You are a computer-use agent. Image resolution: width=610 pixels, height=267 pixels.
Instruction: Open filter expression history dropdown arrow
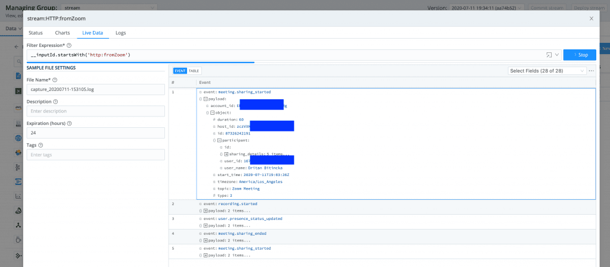[x=557, y=55]
